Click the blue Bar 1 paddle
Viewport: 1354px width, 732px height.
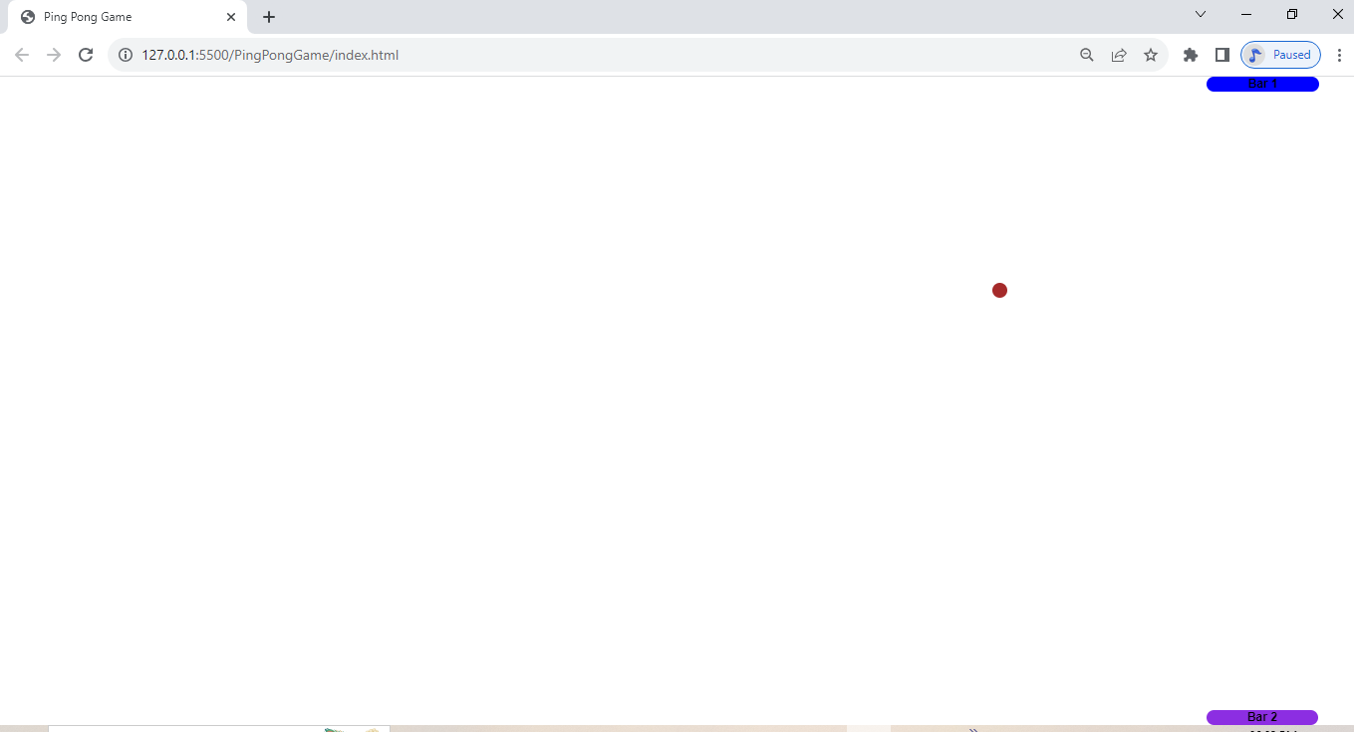(1262, 84)
